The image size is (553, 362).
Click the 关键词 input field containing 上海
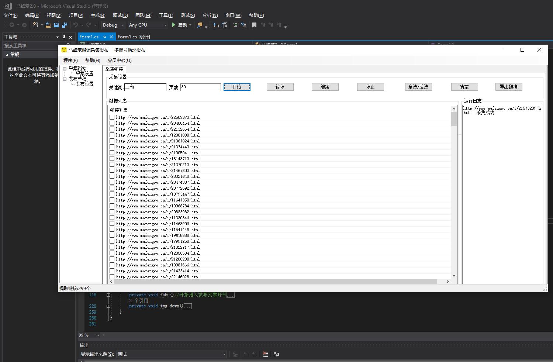[145, 87]
